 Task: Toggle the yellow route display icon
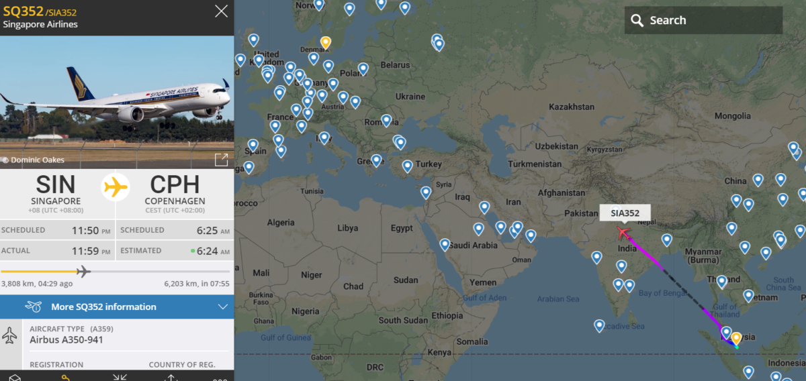tap(66, 378)
